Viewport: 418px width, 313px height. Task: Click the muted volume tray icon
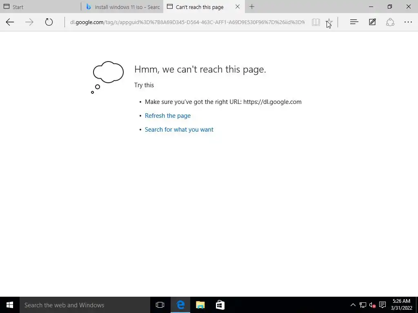point(372,305)
